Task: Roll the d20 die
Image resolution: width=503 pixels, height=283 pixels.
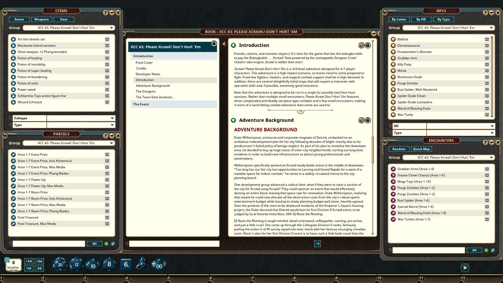Action: pyautogui.click(x=60, y=264)
